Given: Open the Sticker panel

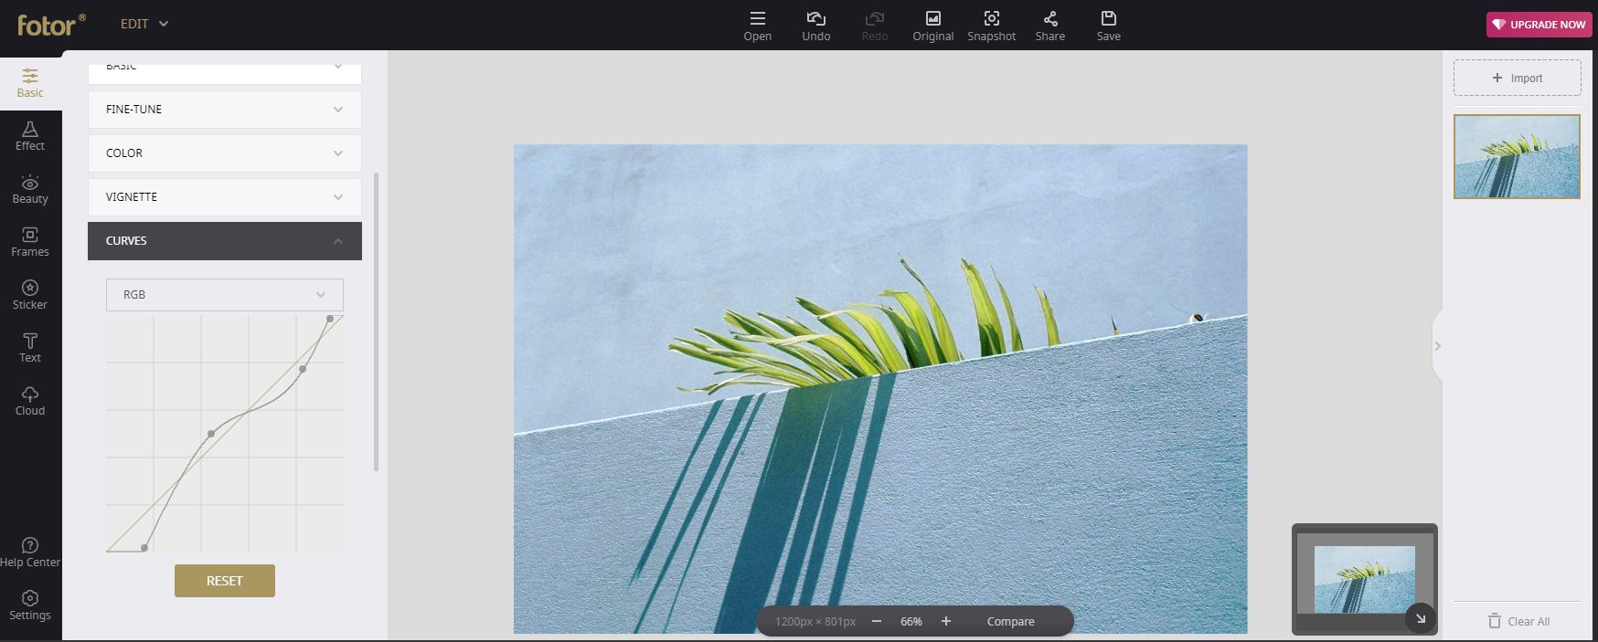Looking at the screenshot, I should pos(30,295).
